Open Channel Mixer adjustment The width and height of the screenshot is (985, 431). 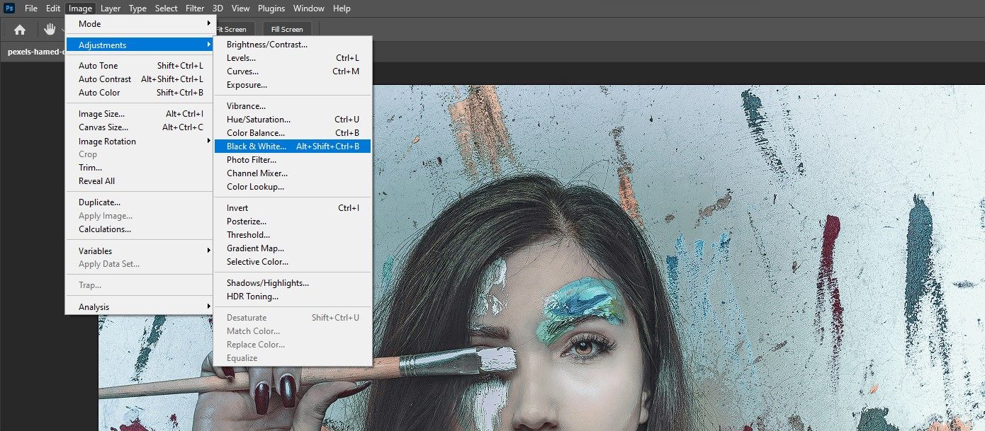click(x=293, y=173)
